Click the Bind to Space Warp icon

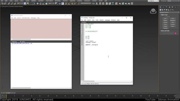coord(15,4)
